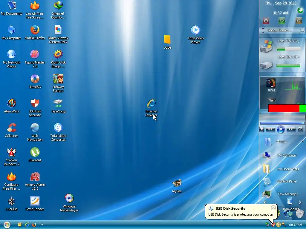Launch Ammyy Admin v3.5
The width and height of the screenshot is (306, 229).
pos(35,181)
